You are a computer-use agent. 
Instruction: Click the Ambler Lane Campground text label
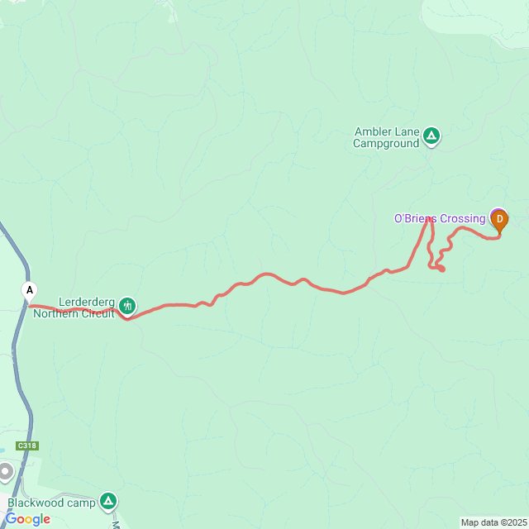387,137
